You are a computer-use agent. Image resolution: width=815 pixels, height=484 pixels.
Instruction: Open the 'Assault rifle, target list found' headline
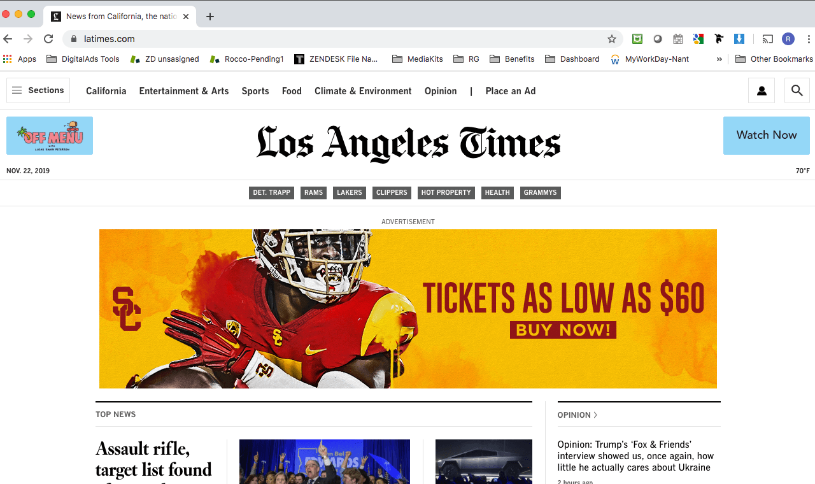coord(153,460)
